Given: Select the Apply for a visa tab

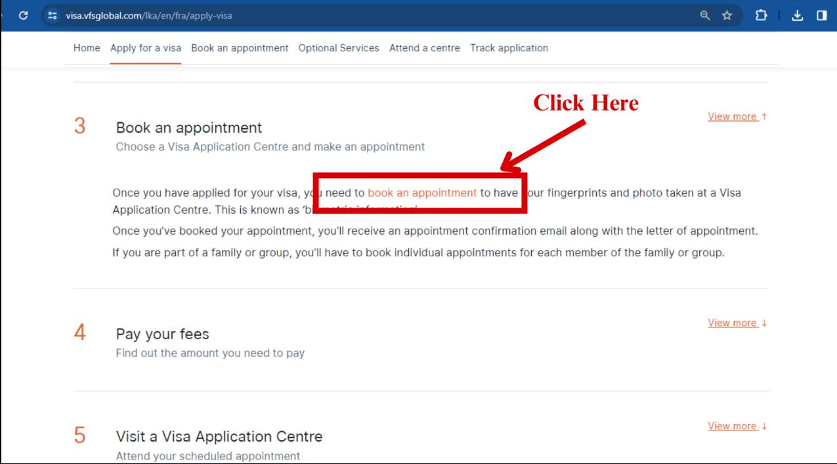Looking at the screenshot, I should [146, 48].
